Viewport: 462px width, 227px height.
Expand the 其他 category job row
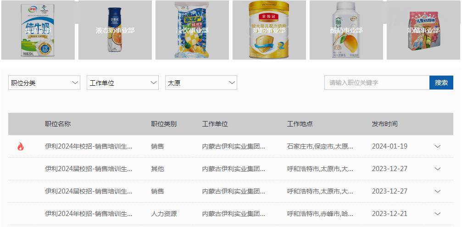[438, 169]
